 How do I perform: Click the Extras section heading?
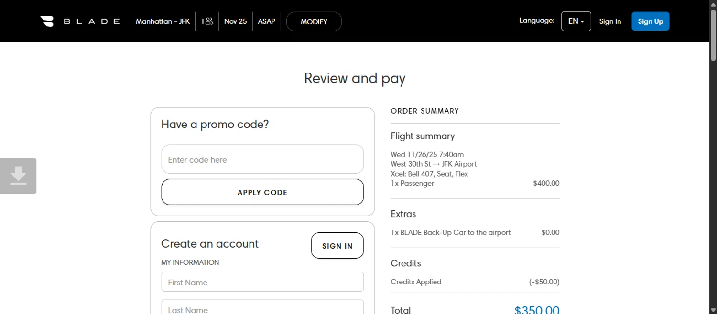pyautogui.click(x=403, y=214)
